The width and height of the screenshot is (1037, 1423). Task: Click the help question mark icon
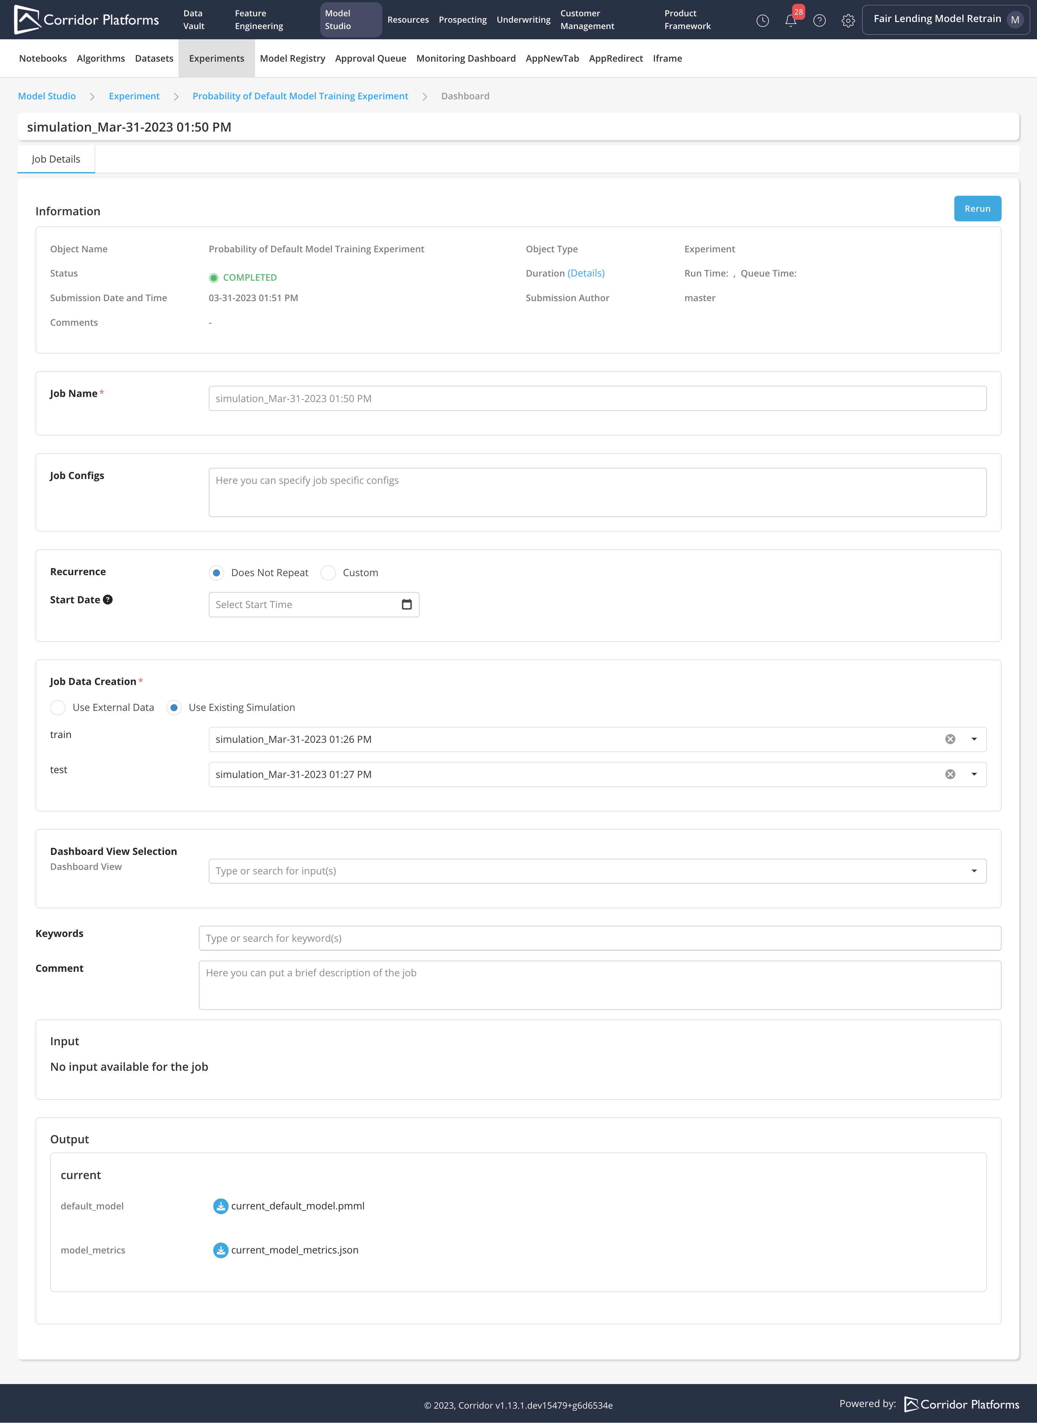[x=819, y=21]
